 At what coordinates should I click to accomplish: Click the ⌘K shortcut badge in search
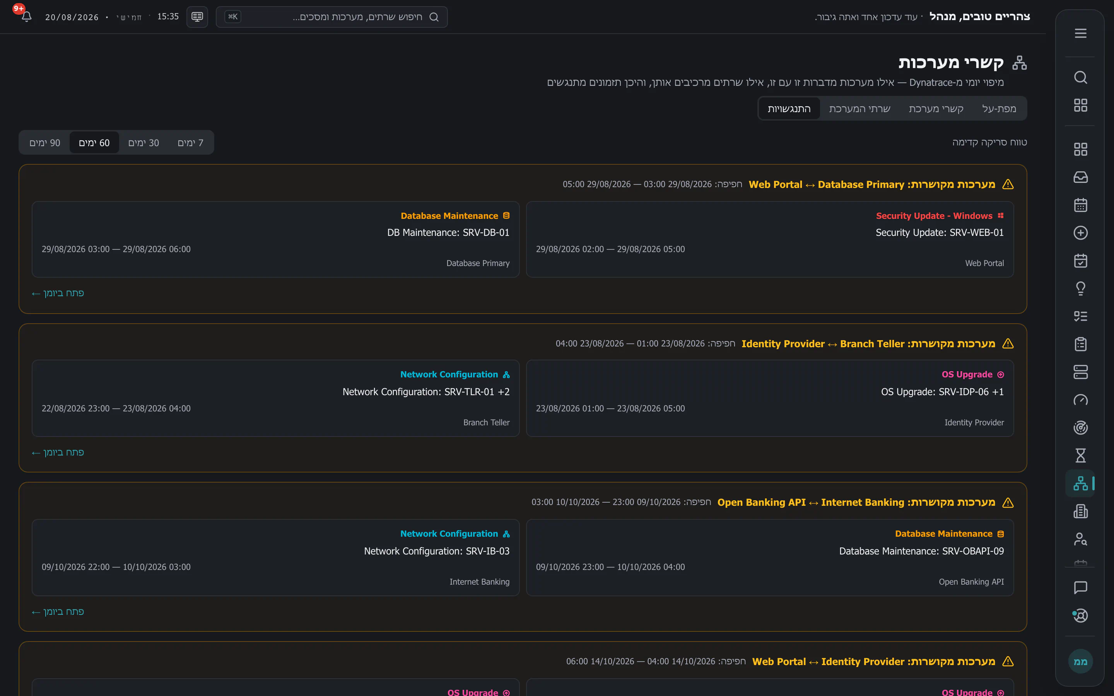click(233, 17)
